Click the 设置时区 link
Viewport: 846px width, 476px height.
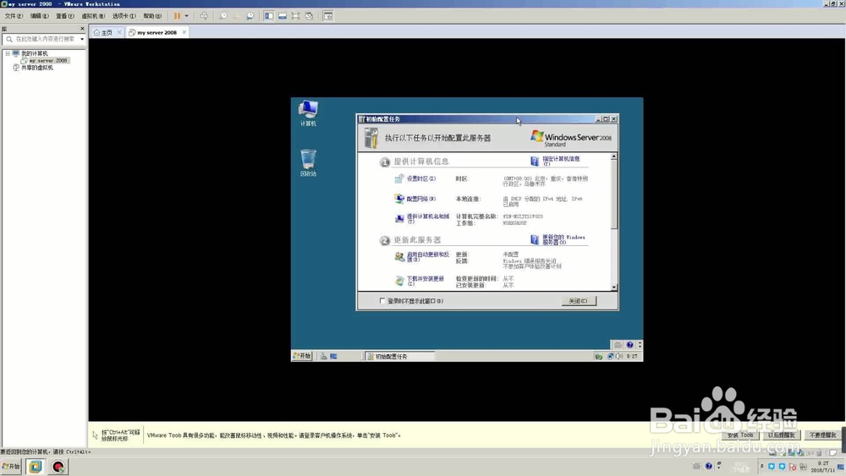pyautogui.click(x=420, y=178)
